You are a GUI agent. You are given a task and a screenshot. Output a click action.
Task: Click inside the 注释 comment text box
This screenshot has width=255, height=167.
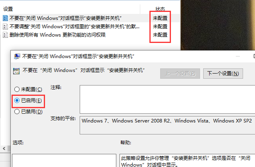(167, 99)
